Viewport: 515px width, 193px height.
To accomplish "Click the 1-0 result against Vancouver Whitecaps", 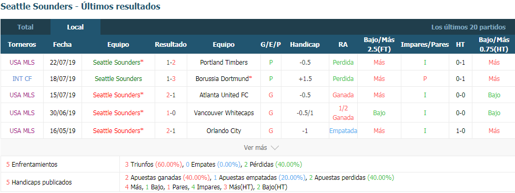I will (x=171, y=113).
